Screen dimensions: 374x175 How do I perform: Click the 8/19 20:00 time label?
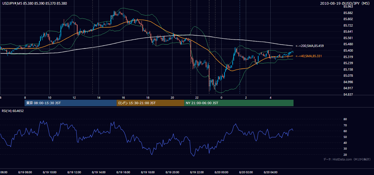coord(172,172)
